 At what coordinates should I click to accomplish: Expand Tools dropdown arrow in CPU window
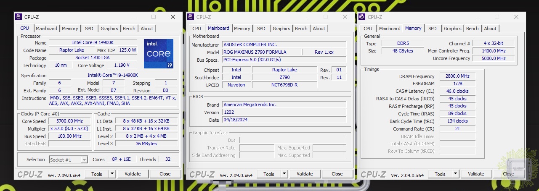(112, 174)
